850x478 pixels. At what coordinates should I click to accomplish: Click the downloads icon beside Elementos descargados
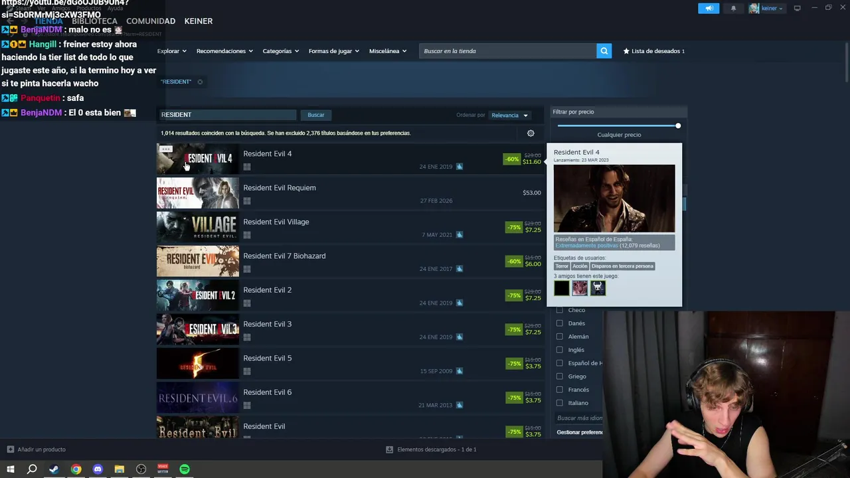(x=389, y=449)
